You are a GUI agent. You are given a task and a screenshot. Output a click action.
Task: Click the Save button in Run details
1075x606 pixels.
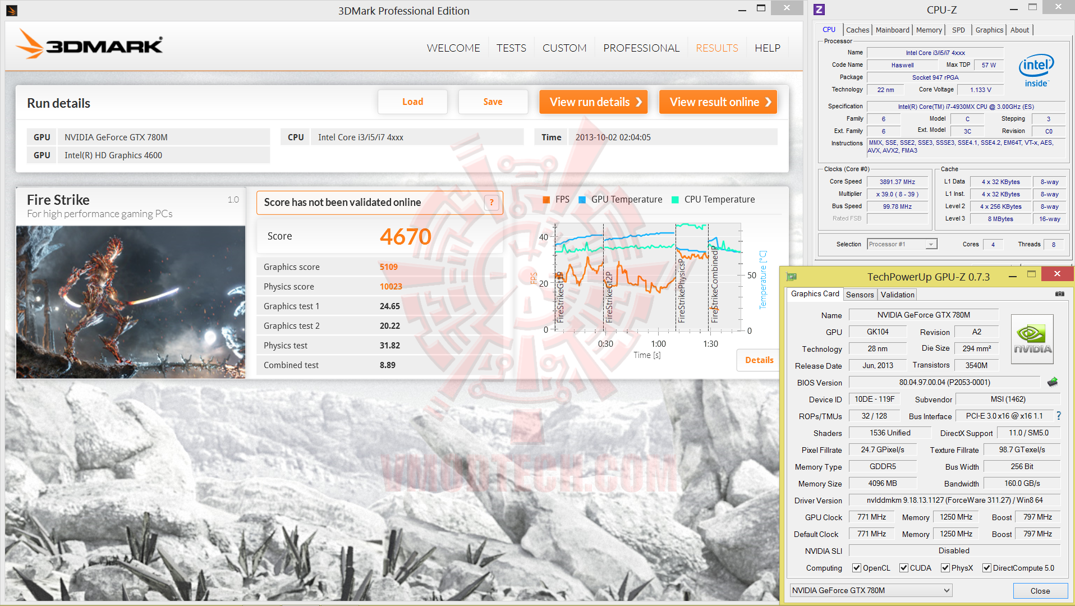tap(493, 102)
